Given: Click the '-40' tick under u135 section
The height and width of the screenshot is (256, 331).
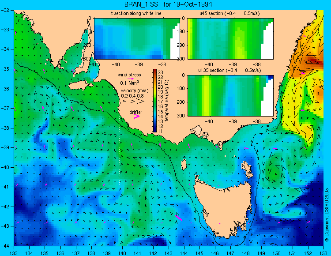Looking at the screenshot, I should click(209, 121).
